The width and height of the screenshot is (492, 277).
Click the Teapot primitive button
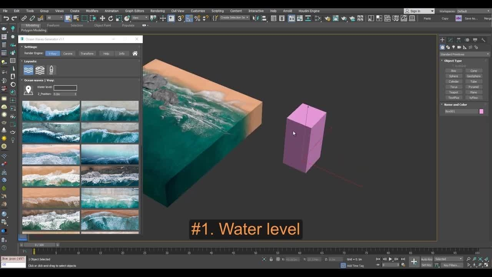click(454, 92)
